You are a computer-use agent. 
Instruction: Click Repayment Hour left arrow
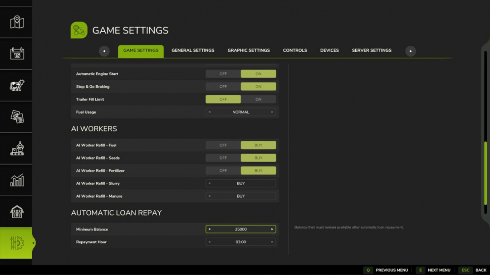click(209, 242)
